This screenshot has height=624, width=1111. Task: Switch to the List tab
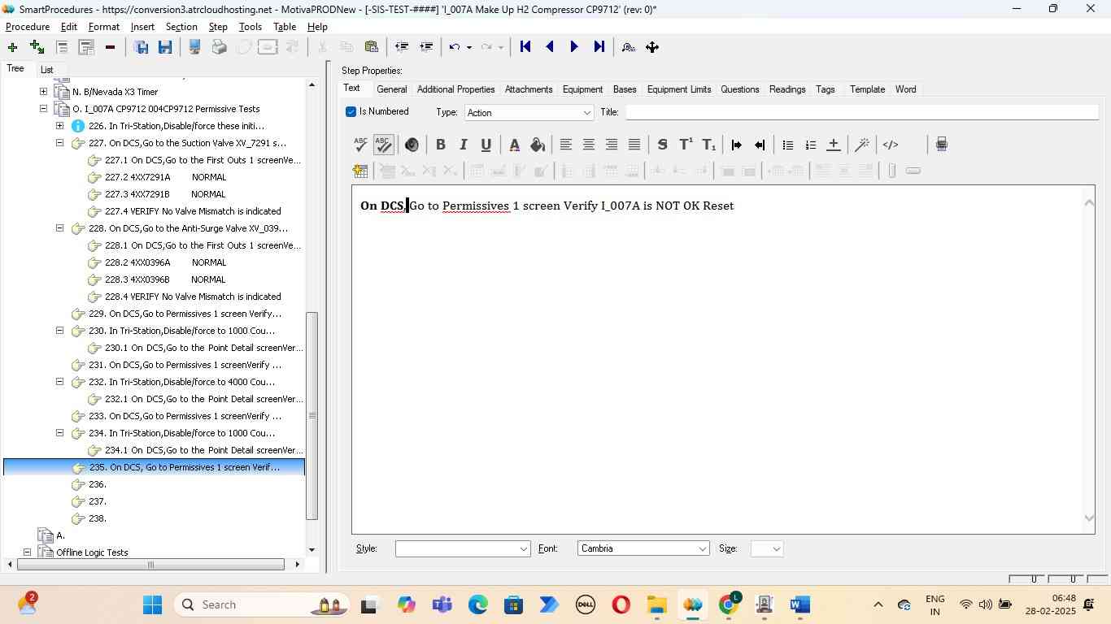click(x=46, y=70)
